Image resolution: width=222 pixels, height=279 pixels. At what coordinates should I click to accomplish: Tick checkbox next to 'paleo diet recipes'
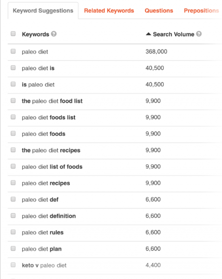(x=13, y=183)
